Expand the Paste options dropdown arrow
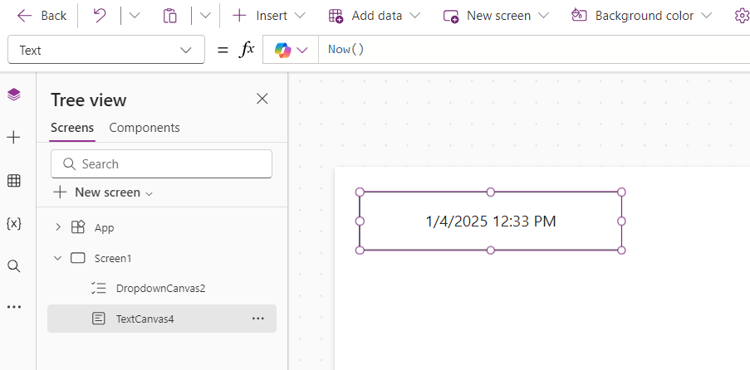The height and width of the screenshot is (370, 750). click(205, 16)
